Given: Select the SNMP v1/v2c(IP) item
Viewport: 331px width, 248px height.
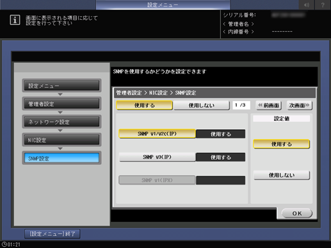Looking at the screenshot, I should 157,134.
